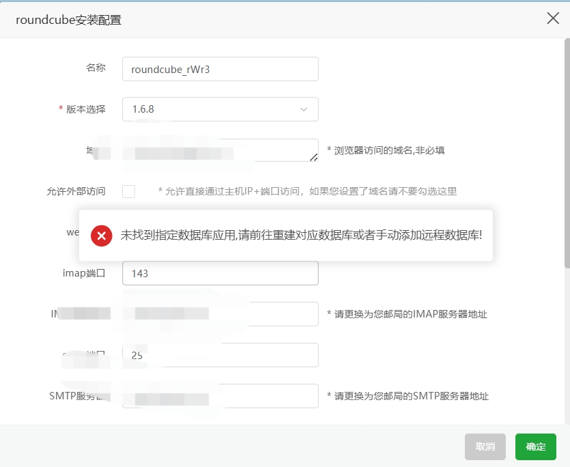Click the 版本选择 label
The image size is (570, 467).
(86, 109)
